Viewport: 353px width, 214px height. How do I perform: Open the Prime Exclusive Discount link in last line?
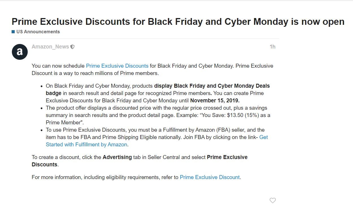click(x=209, y=177)
